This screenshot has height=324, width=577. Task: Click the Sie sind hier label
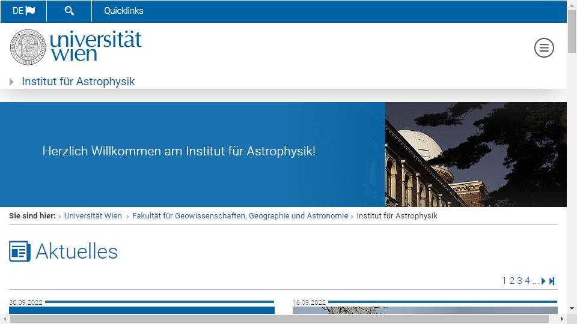(x=32, y=216)
